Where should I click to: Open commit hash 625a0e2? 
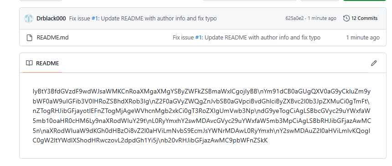pos(294,19)
